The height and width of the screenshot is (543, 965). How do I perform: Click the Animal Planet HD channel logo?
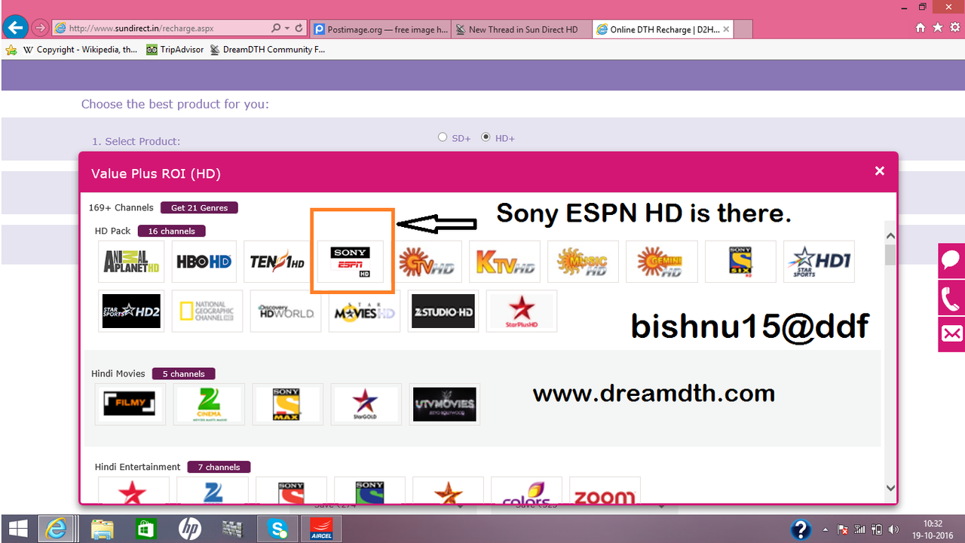(132, 262)
